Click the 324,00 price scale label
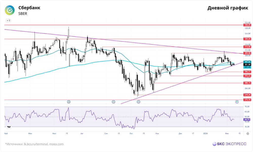The width and height of the screenshot is (253, 152). [247, 34]
